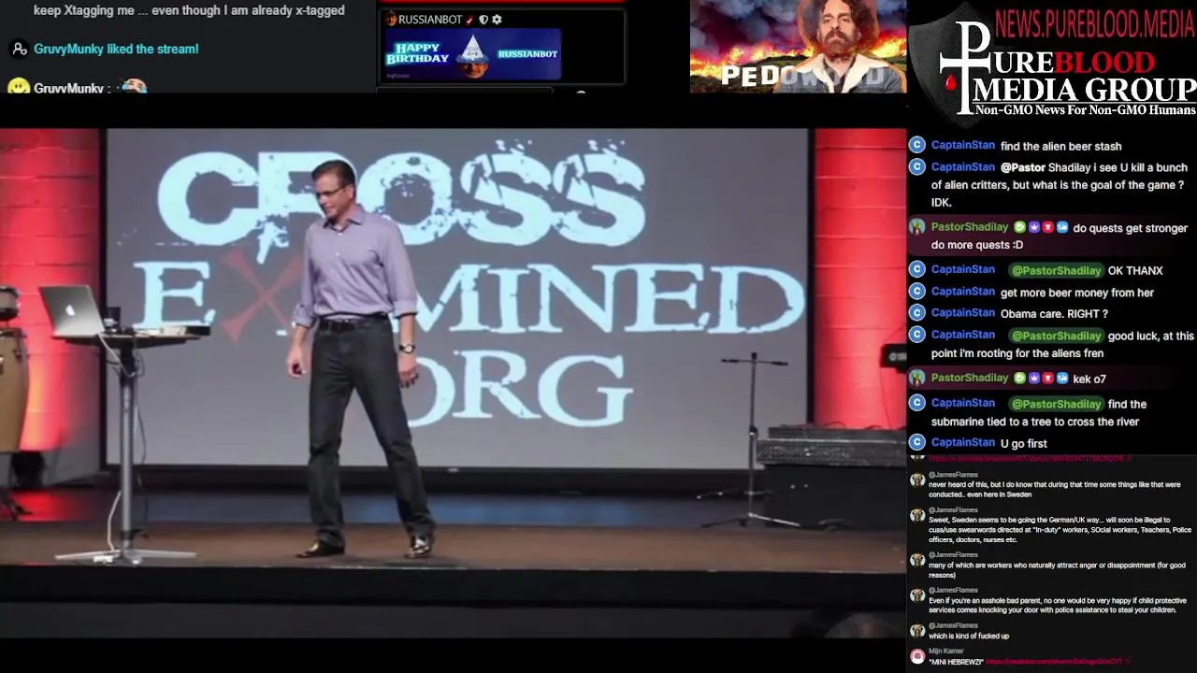
Task: Click the Mijn Kamer username
Action: (x=946, y=651)
